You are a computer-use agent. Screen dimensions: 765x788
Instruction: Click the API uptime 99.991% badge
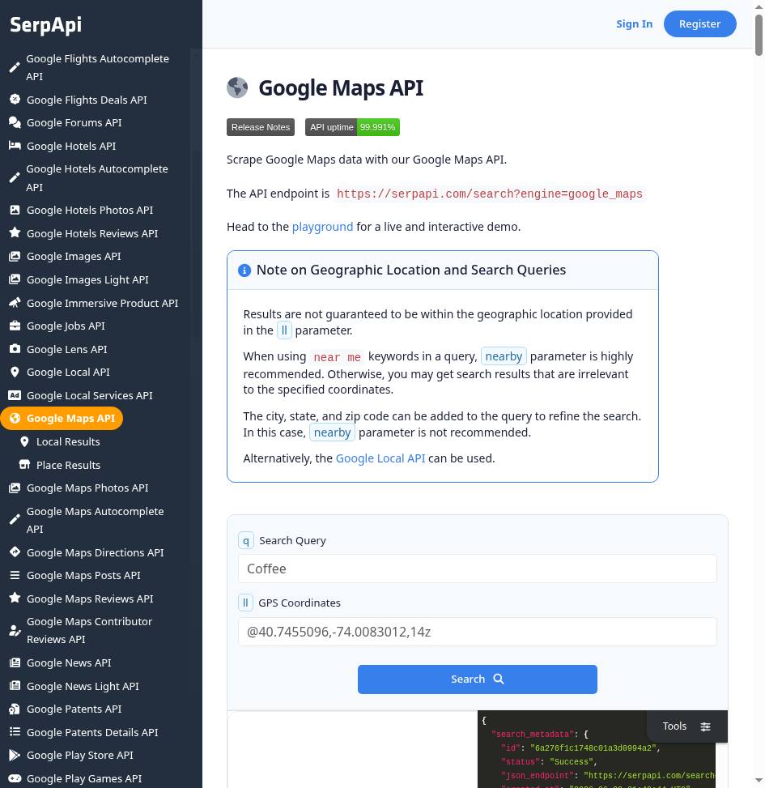click(352, 127)
